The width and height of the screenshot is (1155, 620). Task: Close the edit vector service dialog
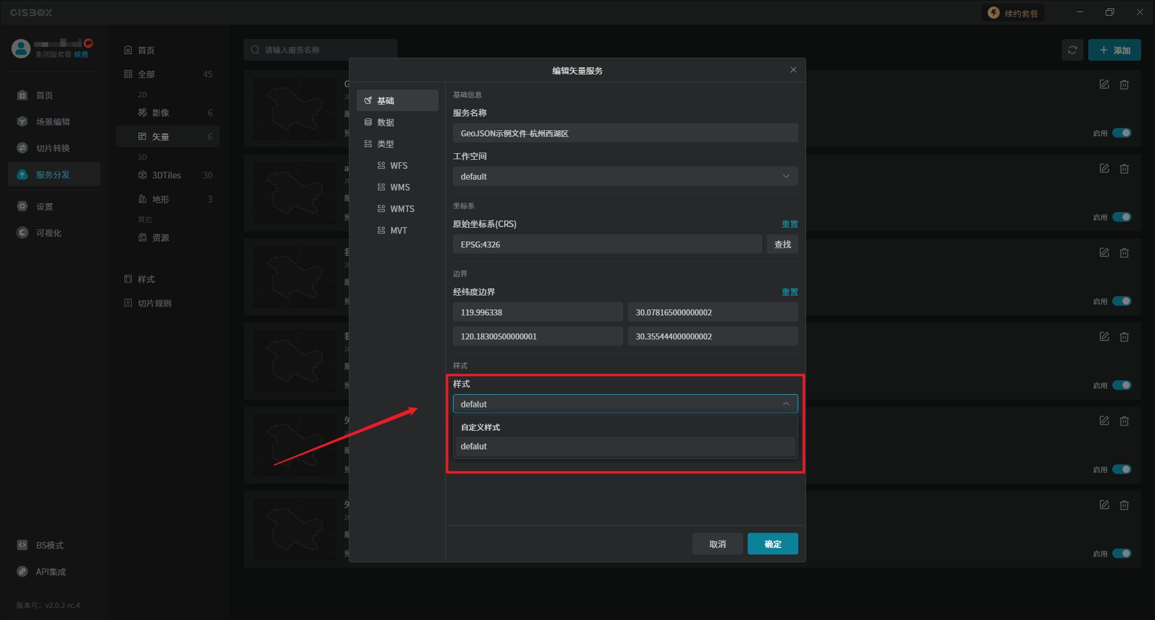tap(793, 70)
